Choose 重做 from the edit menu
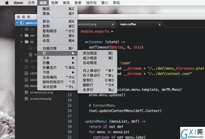 (x=57, y=14)
